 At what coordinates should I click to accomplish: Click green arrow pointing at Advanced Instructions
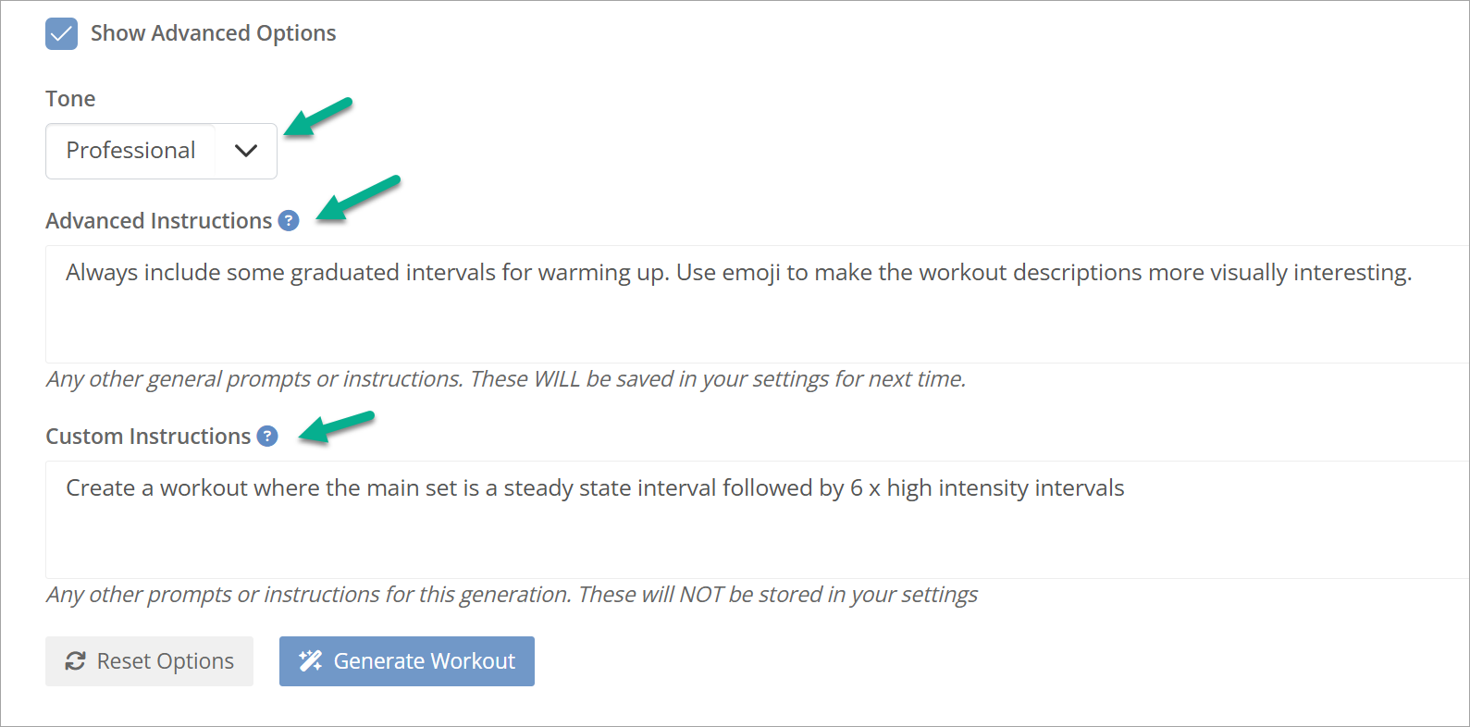coord(358,199)
